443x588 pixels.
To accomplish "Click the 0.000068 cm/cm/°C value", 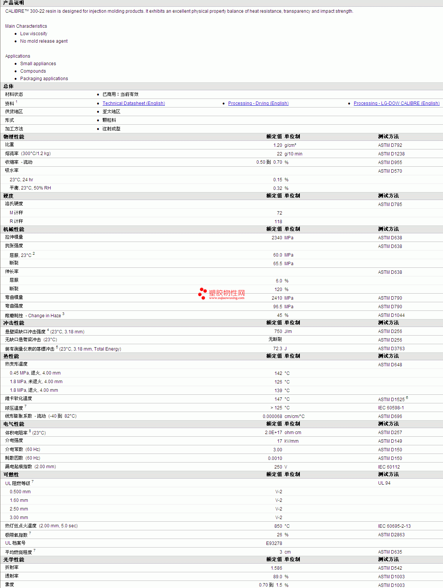I will click(284, 416).
